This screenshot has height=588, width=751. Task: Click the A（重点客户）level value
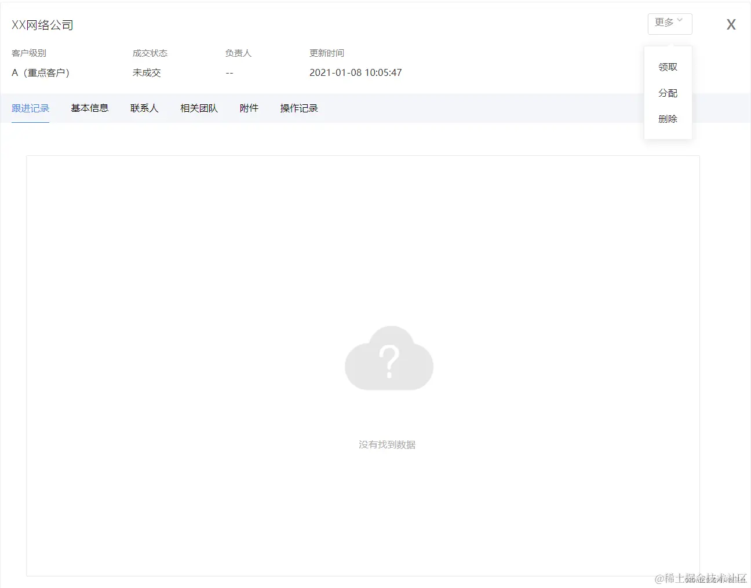click(41, 73)
